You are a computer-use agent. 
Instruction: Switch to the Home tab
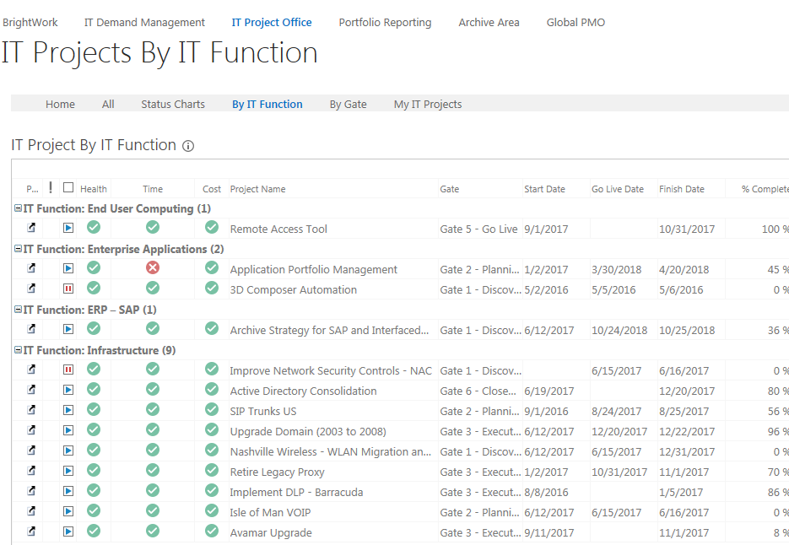point(61,104)
